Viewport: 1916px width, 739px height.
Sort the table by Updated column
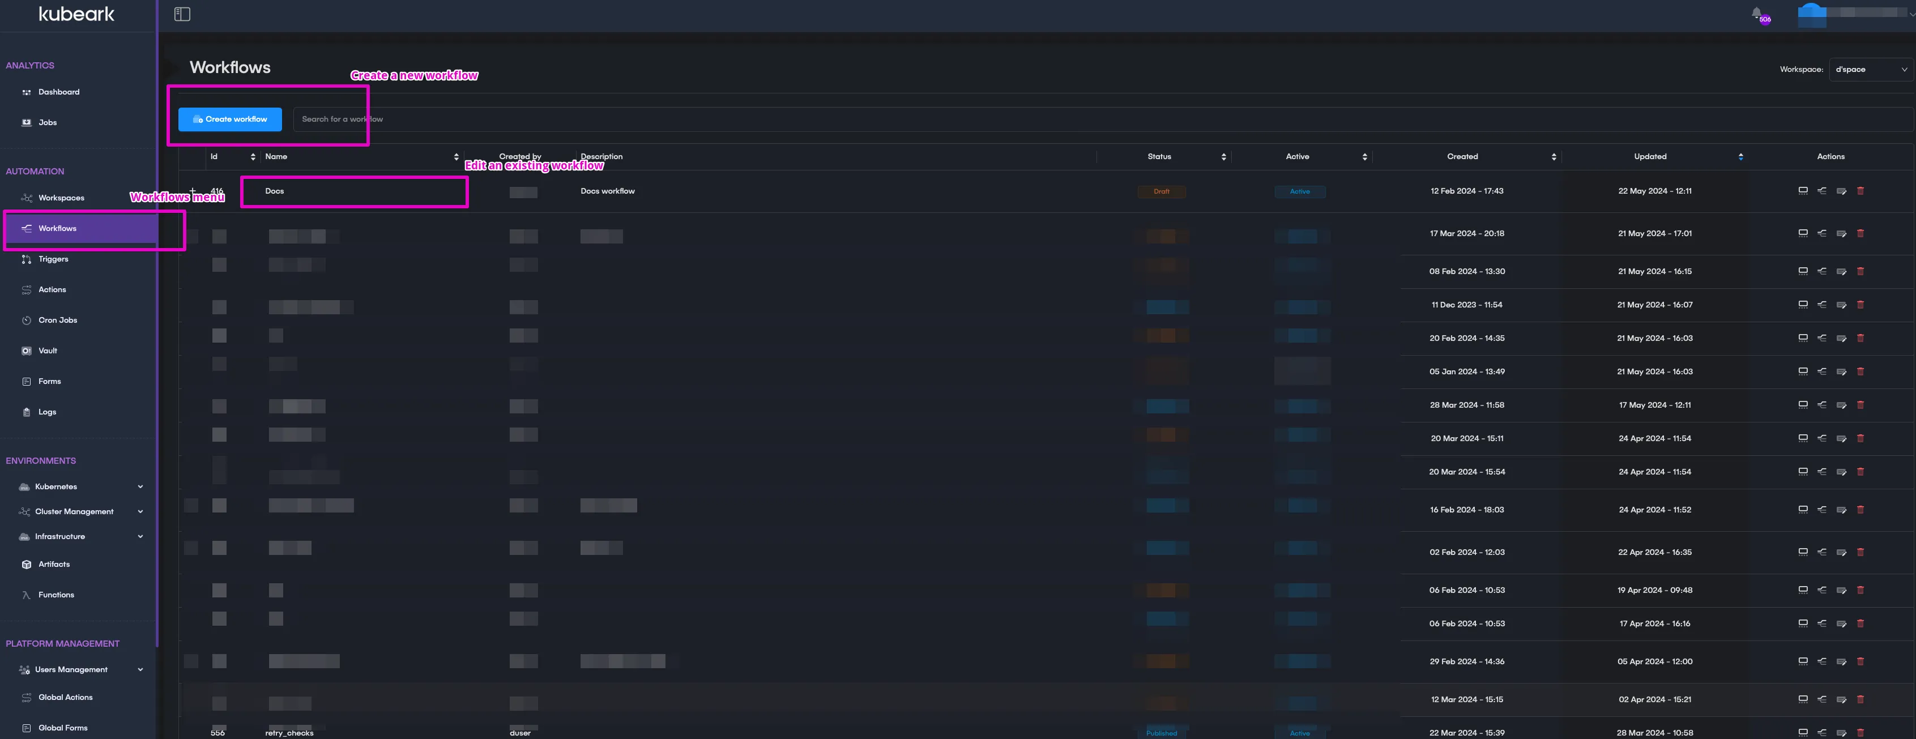[x=1740, y=157]
